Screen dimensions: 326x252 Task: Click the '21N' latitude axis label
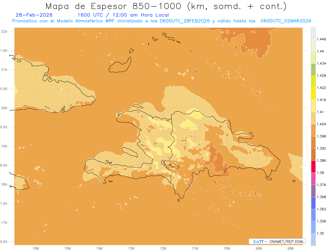[4, 70]
